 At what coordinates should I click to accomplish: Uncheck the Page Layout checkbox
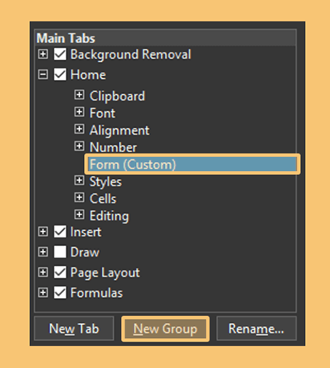click(x=60, y=272)
